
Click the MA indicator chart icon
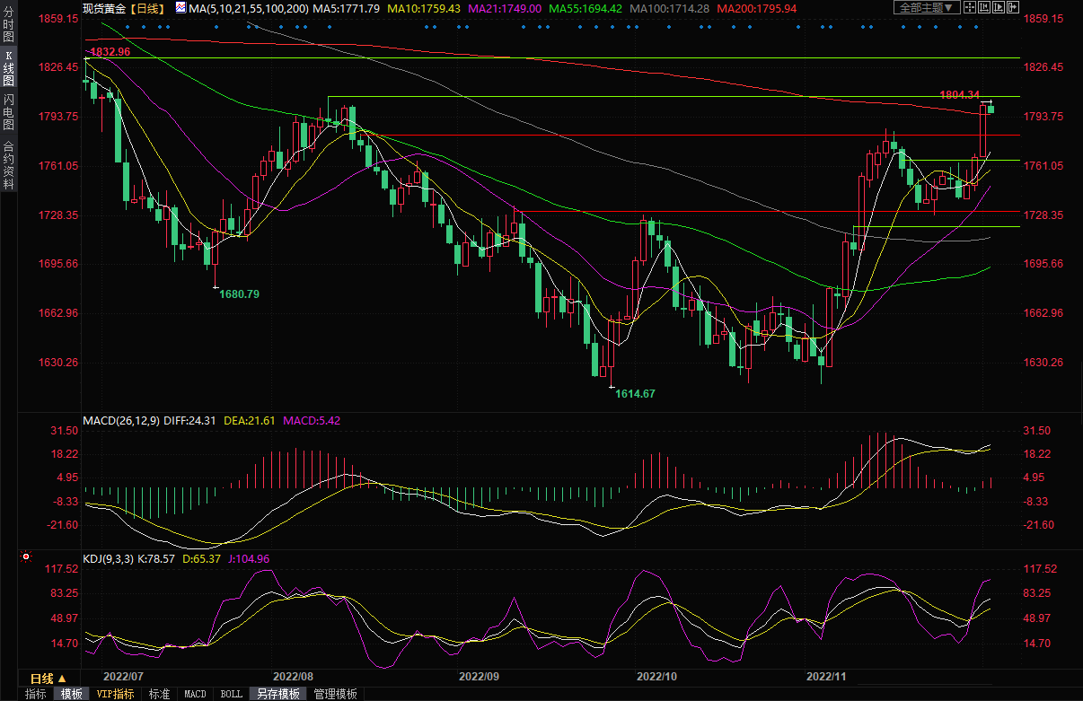point(180,8)
